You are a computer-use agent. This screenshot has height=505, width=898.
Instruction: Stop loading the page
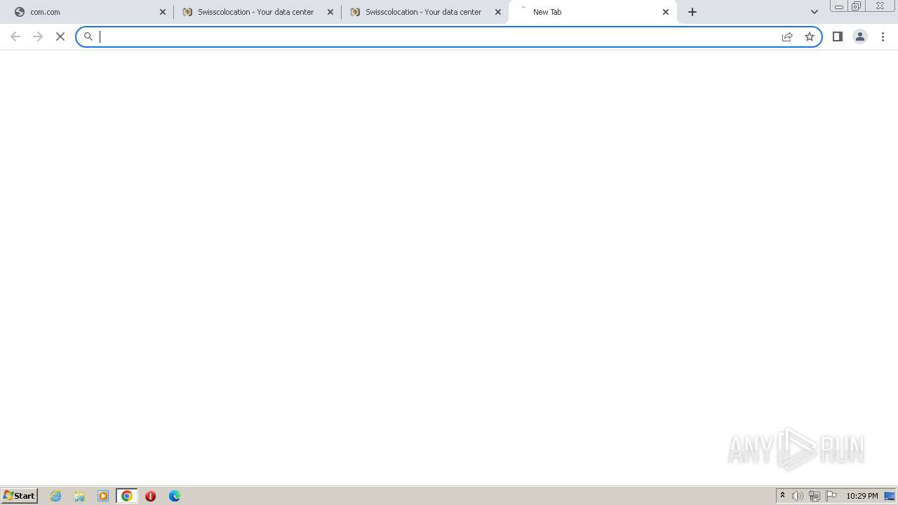[60, 36]
